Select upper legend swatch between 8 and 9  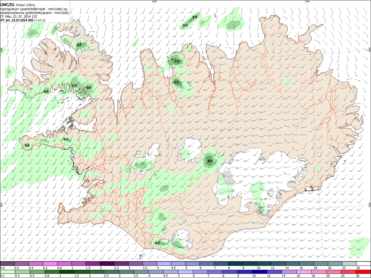(x=234, y=264)
